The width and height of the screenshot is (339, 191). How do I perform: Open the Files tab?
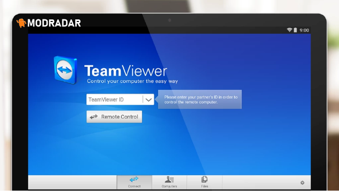click(x=205, y=182)
